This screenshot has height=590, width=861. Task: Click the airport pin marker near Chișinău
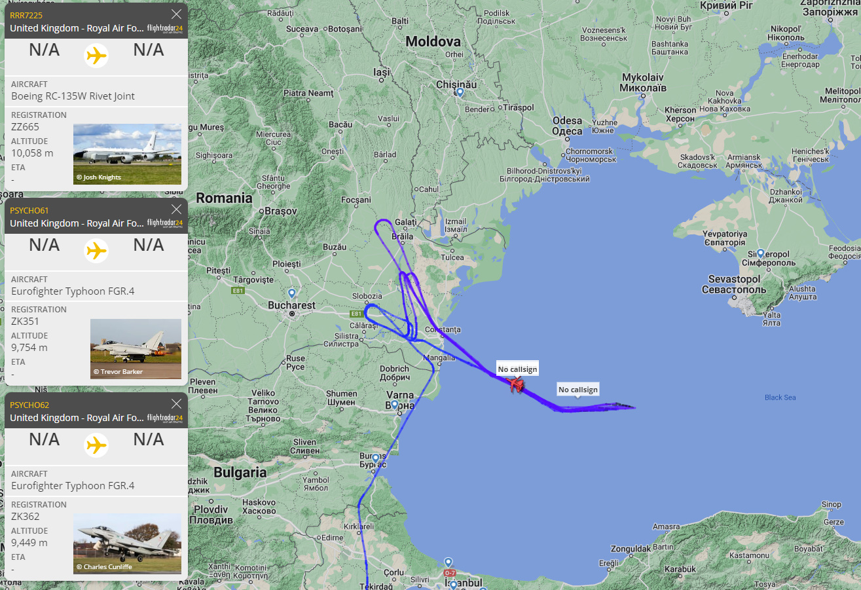(460, 92)
